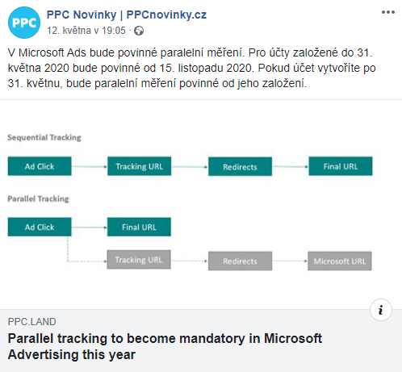Click the PPC round profile avatar
Image resolution: width=402 pixels, height=372 pixels.
pyautogui.click(x=24, y=23)
